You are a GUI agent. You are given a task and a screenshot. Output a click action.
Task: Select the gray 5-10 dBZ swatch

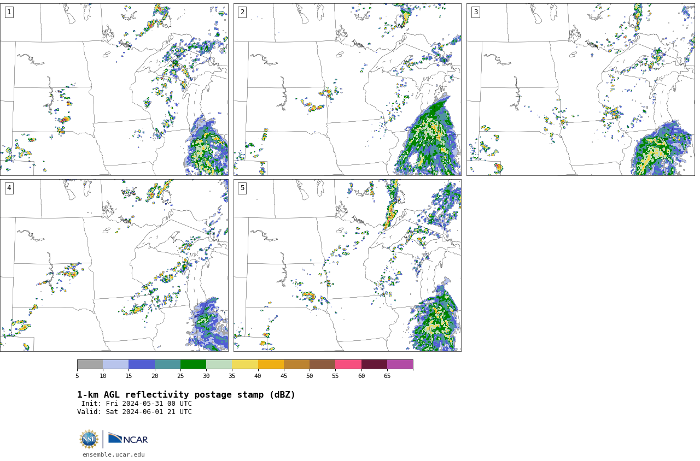[90, 364]
